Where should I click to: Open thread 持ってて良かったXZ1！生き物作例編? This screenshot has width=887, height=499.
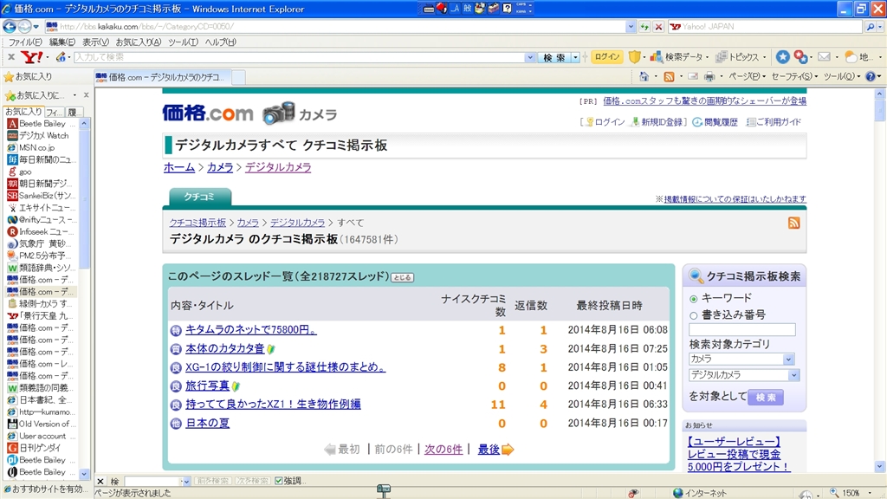click(x=273, y=405)
